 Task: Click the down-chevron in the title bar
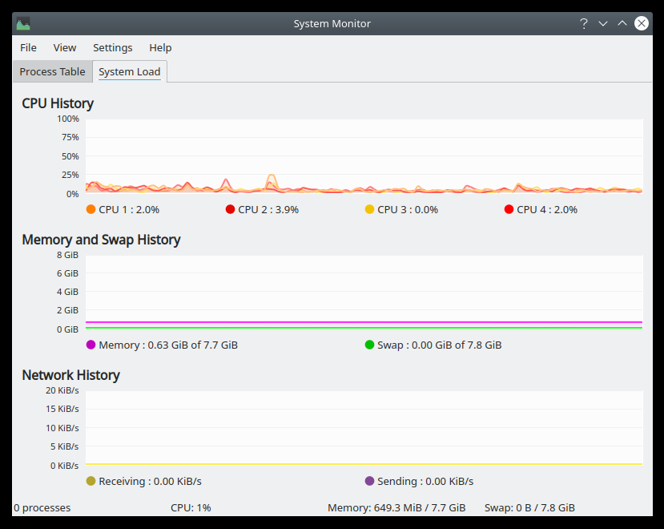click(x=602, y=23)
